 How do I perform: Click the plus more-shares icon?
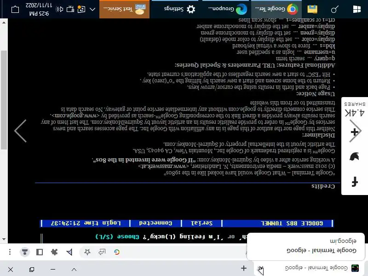354,132
